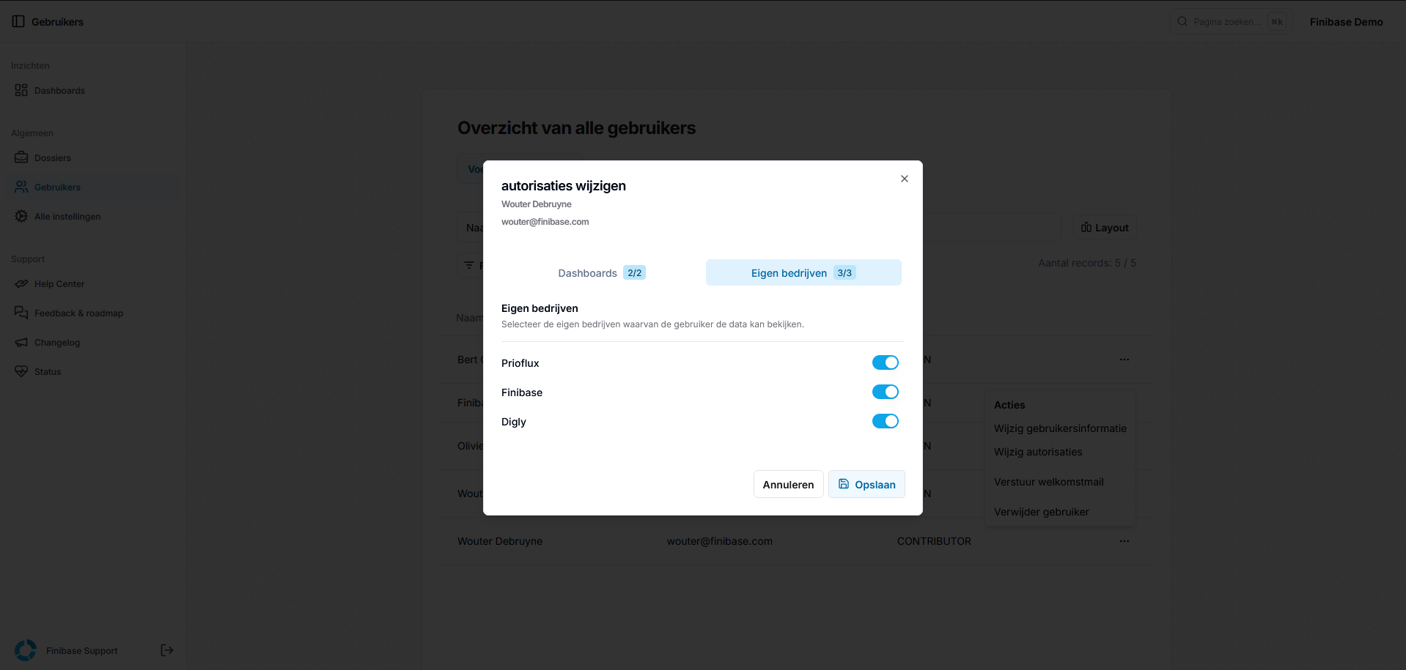Select the Eigen bedrijven tab

click(x=803, y=272)
